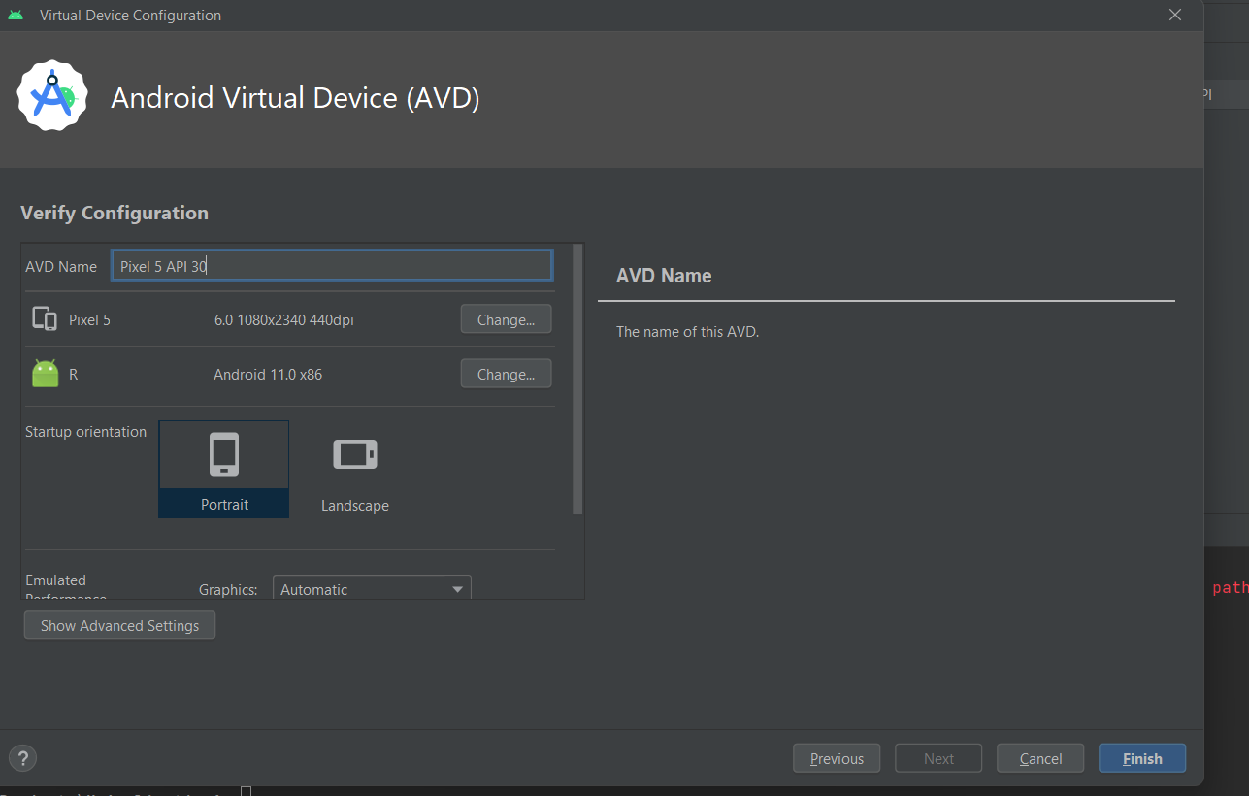This screenshot has height=796, width=1249.
Task: Click the 'Startup orientation' label
Action: click(85, 432)
